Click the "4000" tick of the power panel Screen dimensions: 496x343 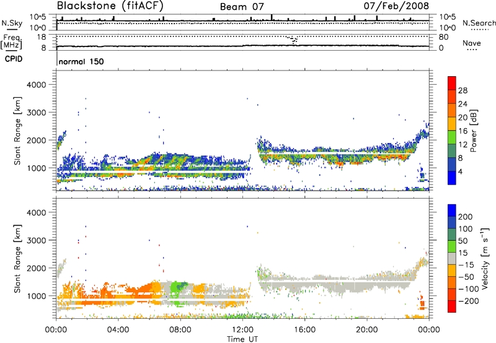pyautogui.click(x=36, y=85)
